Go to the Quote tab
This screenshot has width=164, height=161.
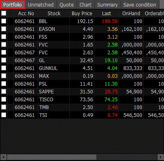click(x=67, y=5)
